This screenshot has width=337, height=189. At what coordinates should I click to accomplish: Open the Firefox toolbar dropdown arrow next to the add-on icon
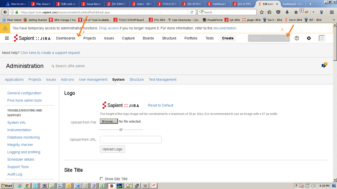pos(313,12)
